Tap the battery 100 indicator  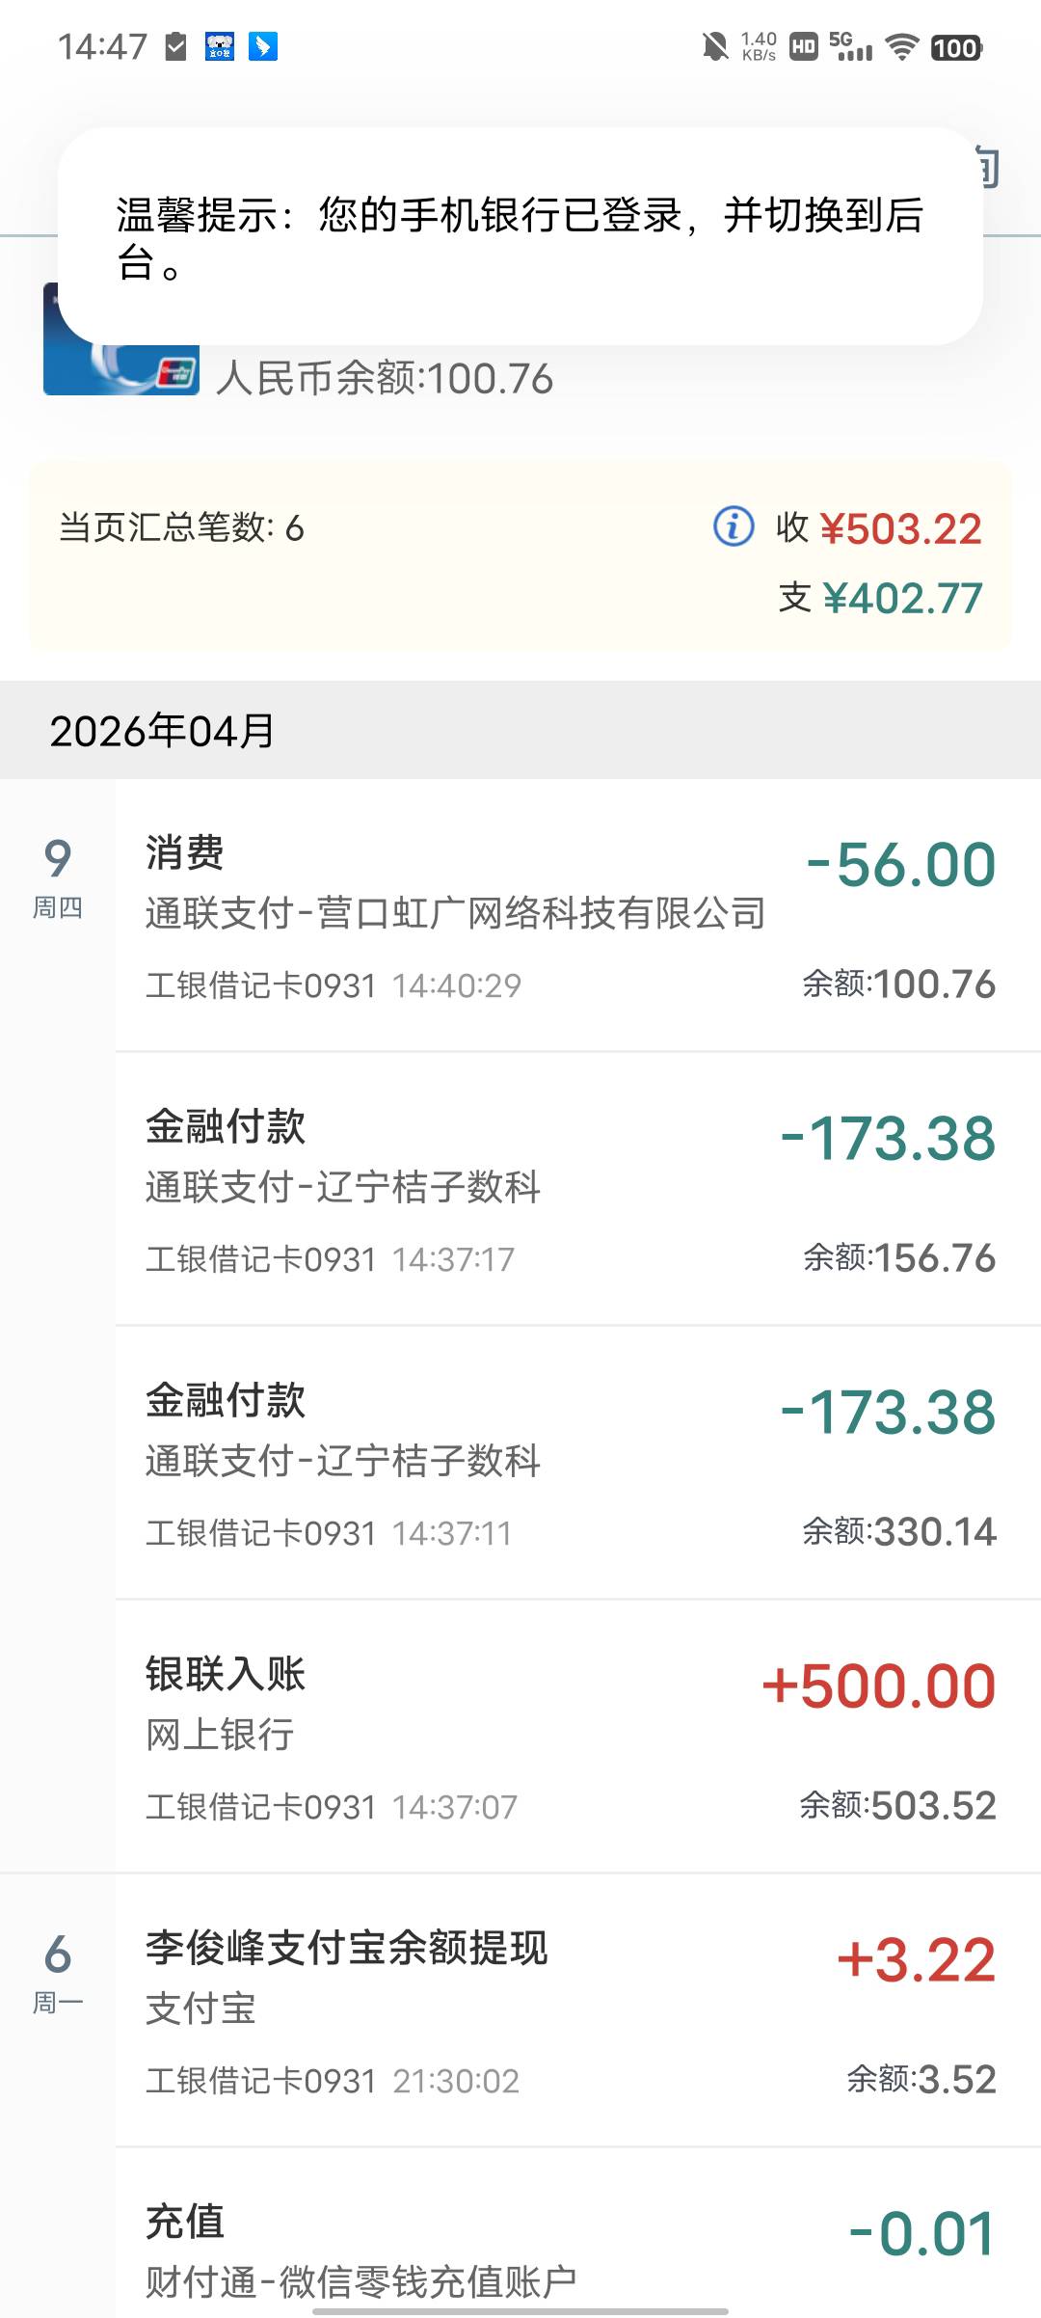click(955, 47)
